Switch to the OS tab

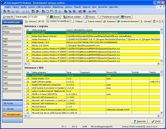[x=41, y=21]
